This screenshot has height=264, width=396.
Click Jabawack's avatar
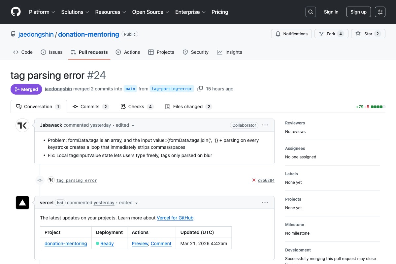(x=22, y=125)
